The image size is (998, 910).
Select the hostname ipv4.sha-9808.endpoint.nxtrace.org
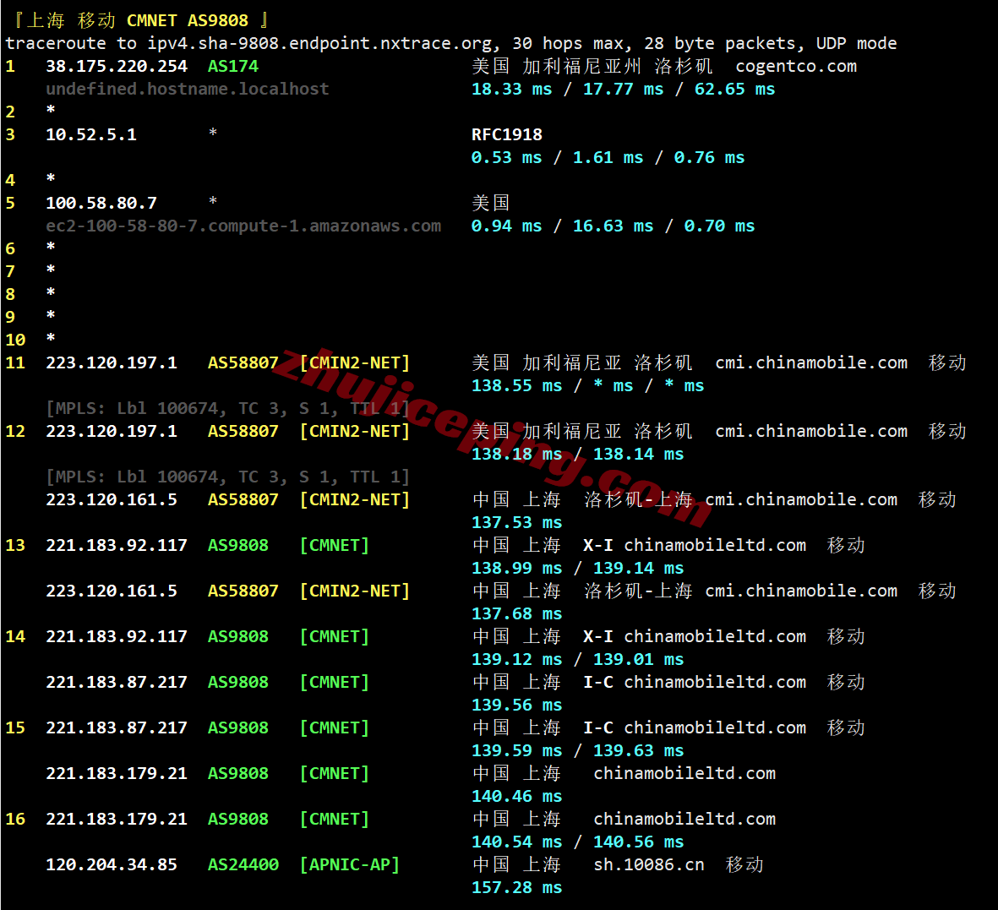click(x=320, y=43)
